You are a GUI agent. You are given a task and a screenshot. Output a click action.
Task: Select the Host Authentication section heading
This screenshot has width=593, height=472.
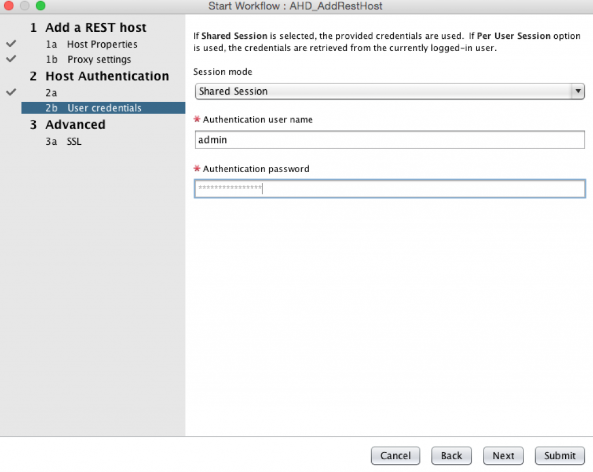click(107, 76)
